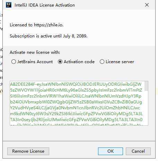Click the activation code scrollbar thumb

[146, 86]
